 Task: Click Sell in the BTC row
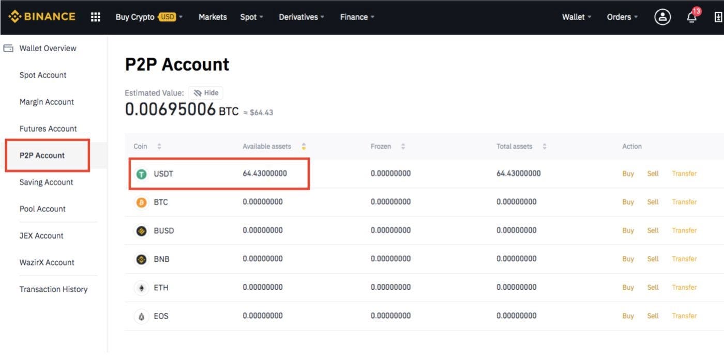(x=653, y=202)
